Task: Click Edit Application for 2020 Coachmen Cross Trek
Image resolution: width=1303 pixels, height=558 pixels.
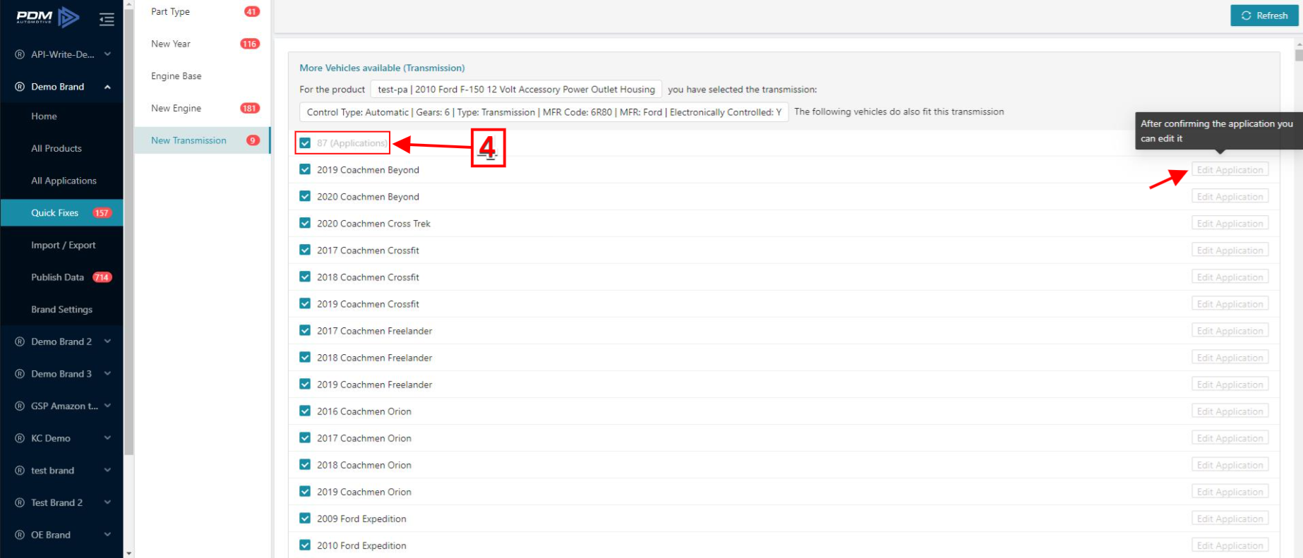Action: [1230, 224]
